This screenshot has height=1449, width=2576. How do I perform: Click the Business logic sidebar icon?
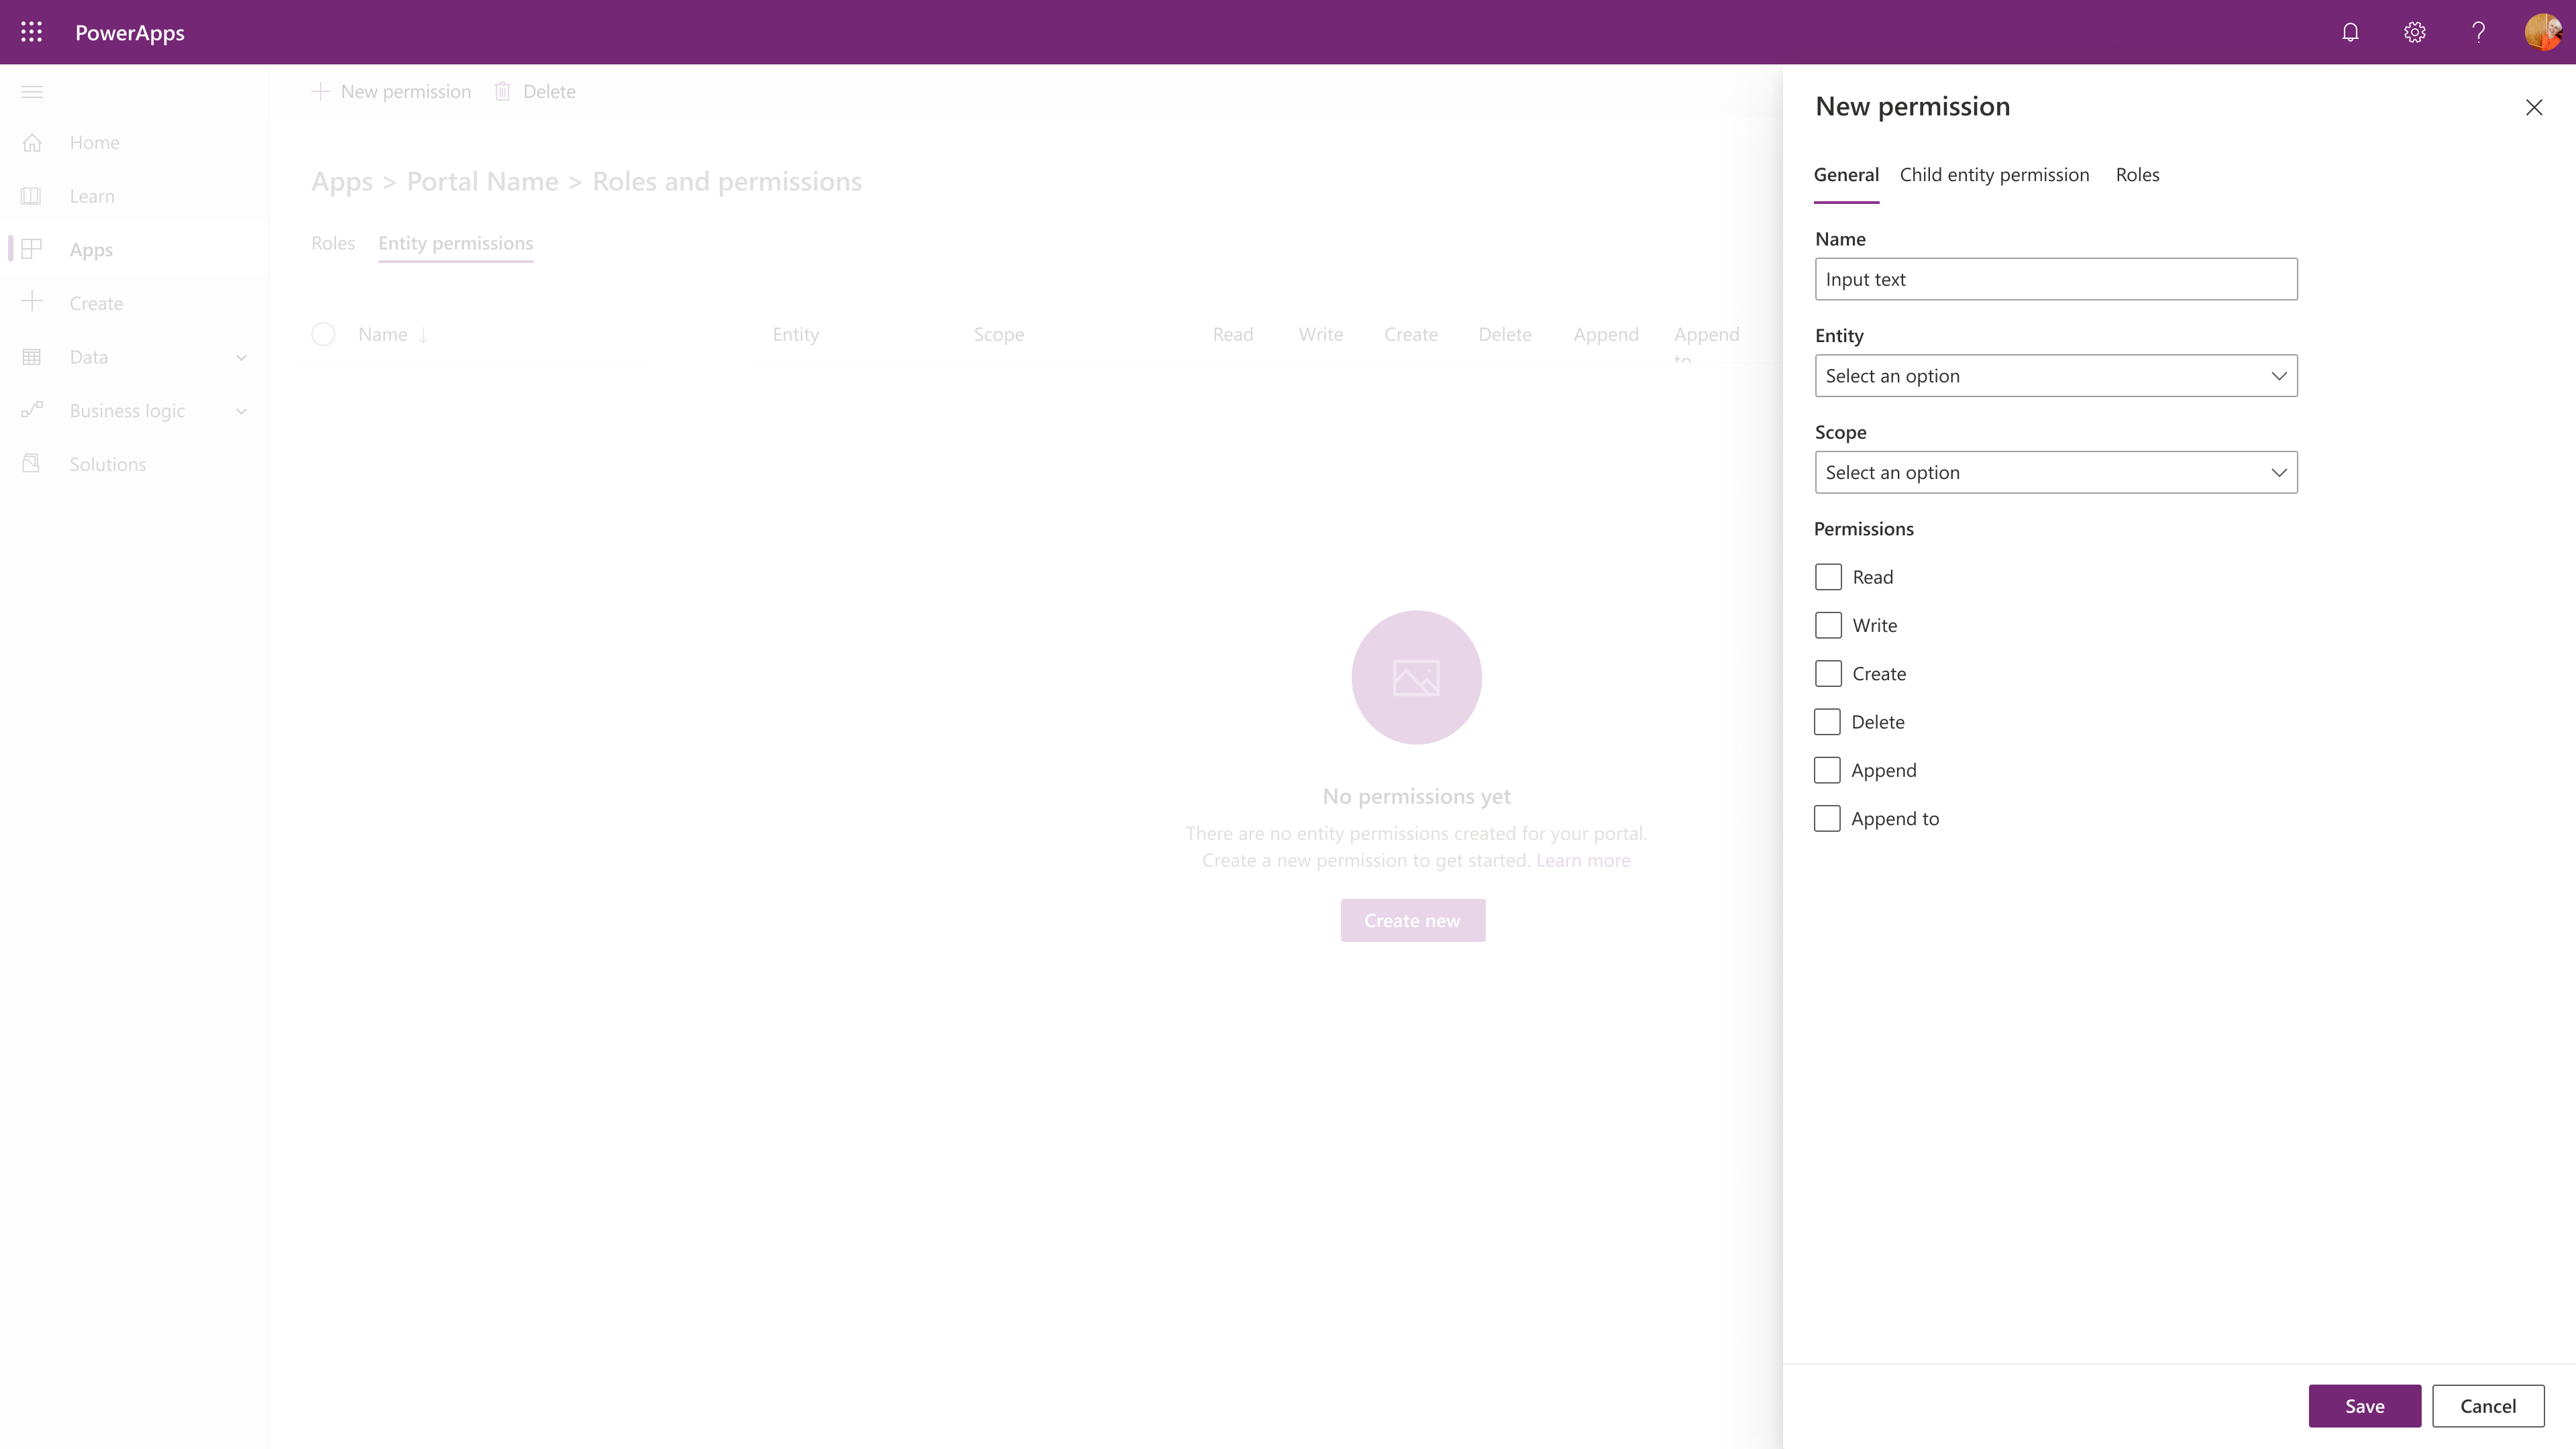point(32,409)
